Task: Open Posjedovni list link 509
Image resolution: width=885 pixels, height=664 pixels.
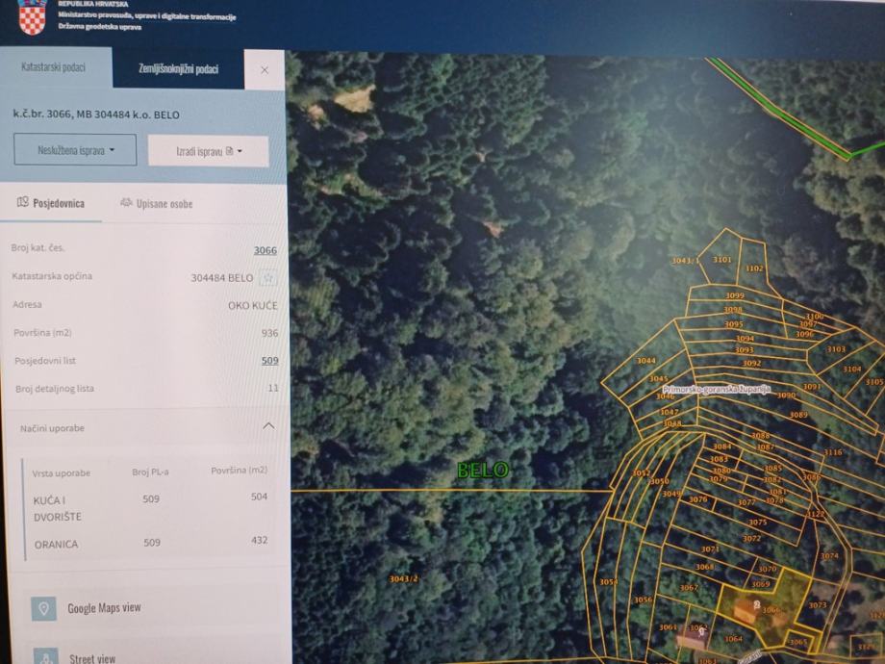Action: pos(269,361)
